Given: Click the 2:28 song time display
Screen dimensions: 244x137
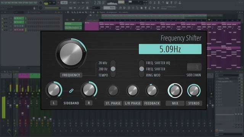Looking at the screenshot, I should (x=98, y=3).
